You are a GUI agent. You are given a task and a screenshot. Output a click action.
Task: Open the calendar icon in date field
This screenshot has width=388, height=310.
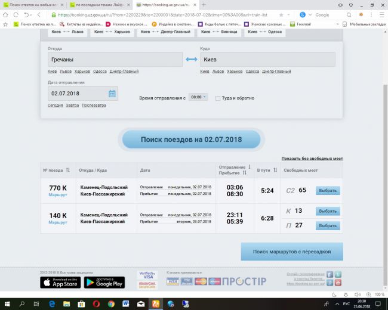tap(112, 94)
